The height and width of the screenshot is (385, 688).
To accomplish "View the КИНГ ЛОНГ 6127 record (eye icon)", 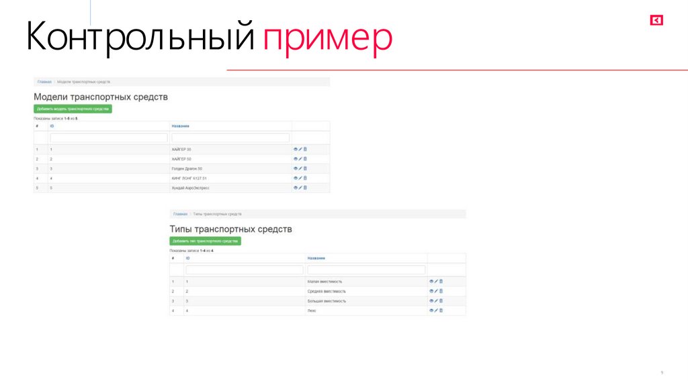I will point(296,178).
